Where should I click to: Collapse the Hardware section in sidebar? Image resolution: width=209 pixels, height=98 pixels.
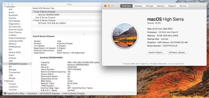coord(5,7)
